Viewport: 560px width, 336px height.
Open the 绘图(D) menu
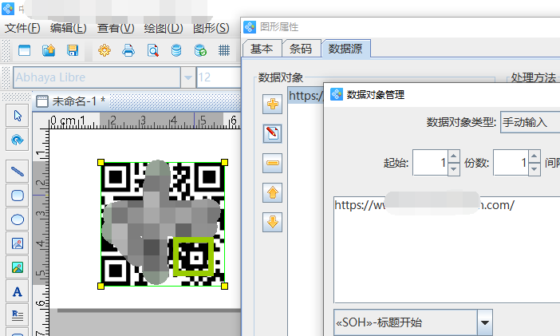pyautogui.click(x=164, y=28)
